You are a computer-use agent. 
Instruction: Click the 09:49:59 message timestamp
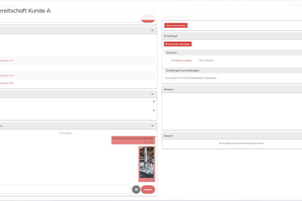tap(149, 142)
